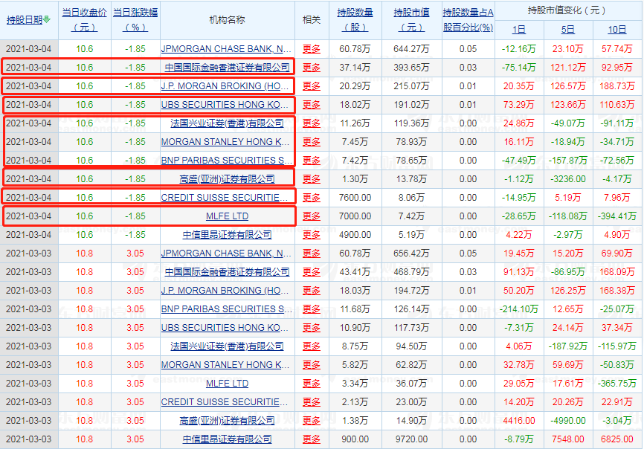
Task: Sort by 持股数量占A股百分比(%) header
Action: [468, 20]
